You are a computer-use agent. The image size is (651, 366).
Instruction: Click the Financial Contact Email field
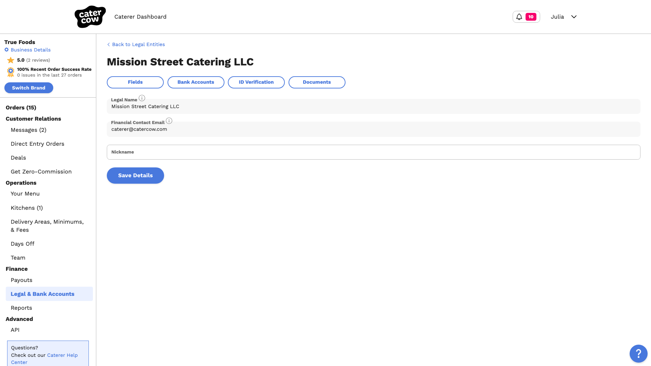click(374, 129)
